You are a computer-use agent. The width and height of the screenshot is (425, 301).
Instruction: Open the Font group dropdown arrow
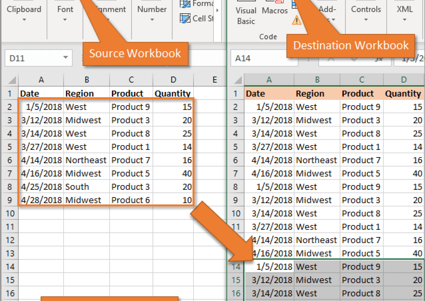point(65,20)
